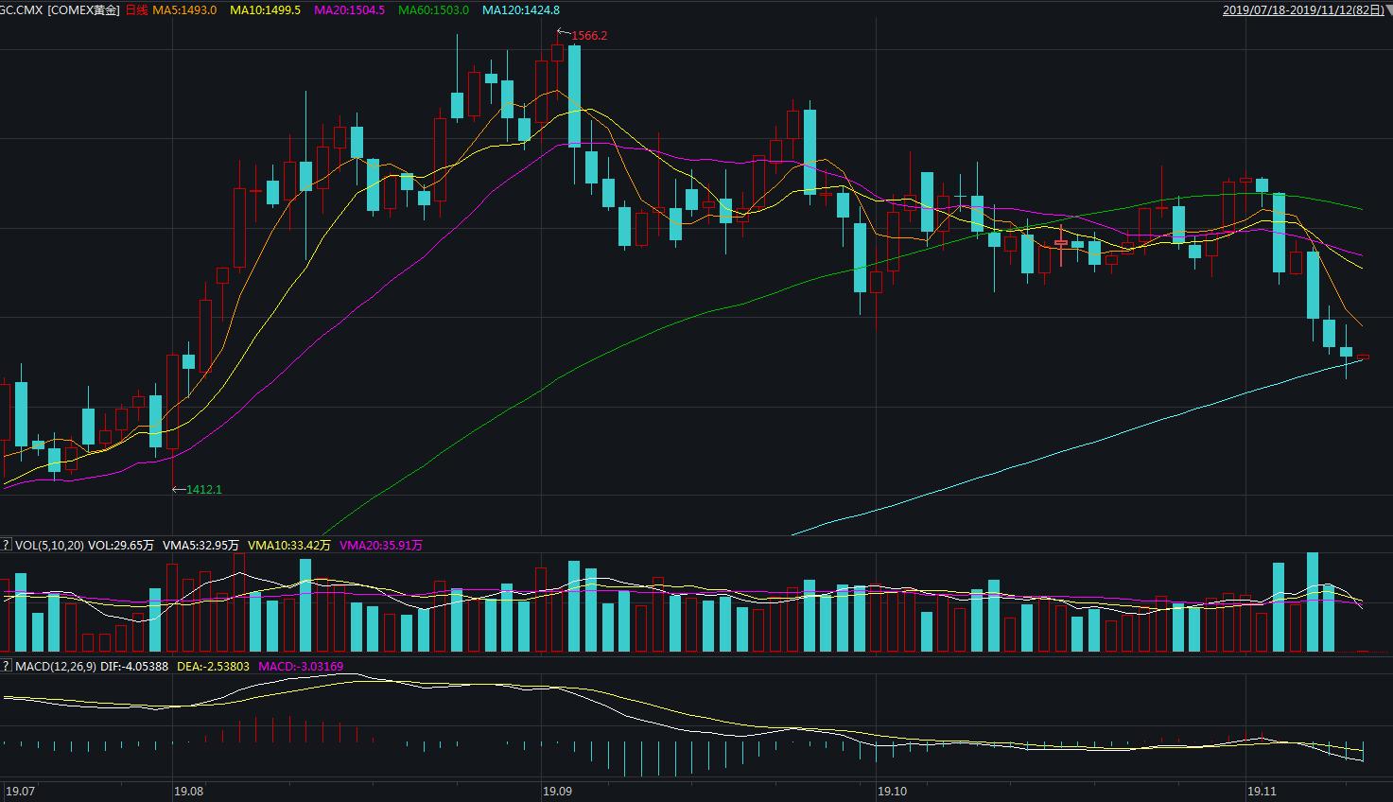Open the MACD indicator help question mark

pyautogui.click(x=6, y=666)
